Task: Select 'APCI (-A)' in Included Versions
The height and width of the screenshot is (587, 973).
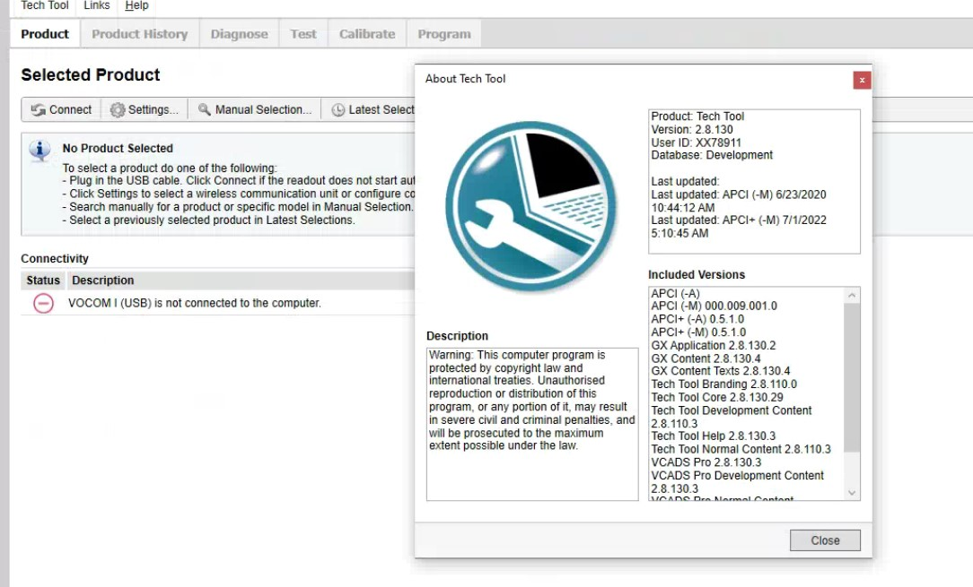Action: (x=675, y=293)
